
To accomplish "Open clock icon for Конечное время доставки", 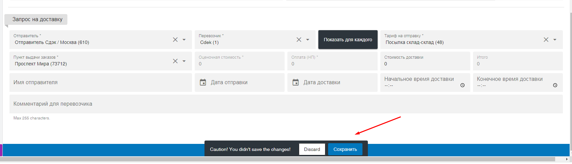I will [x=555, y=85].
